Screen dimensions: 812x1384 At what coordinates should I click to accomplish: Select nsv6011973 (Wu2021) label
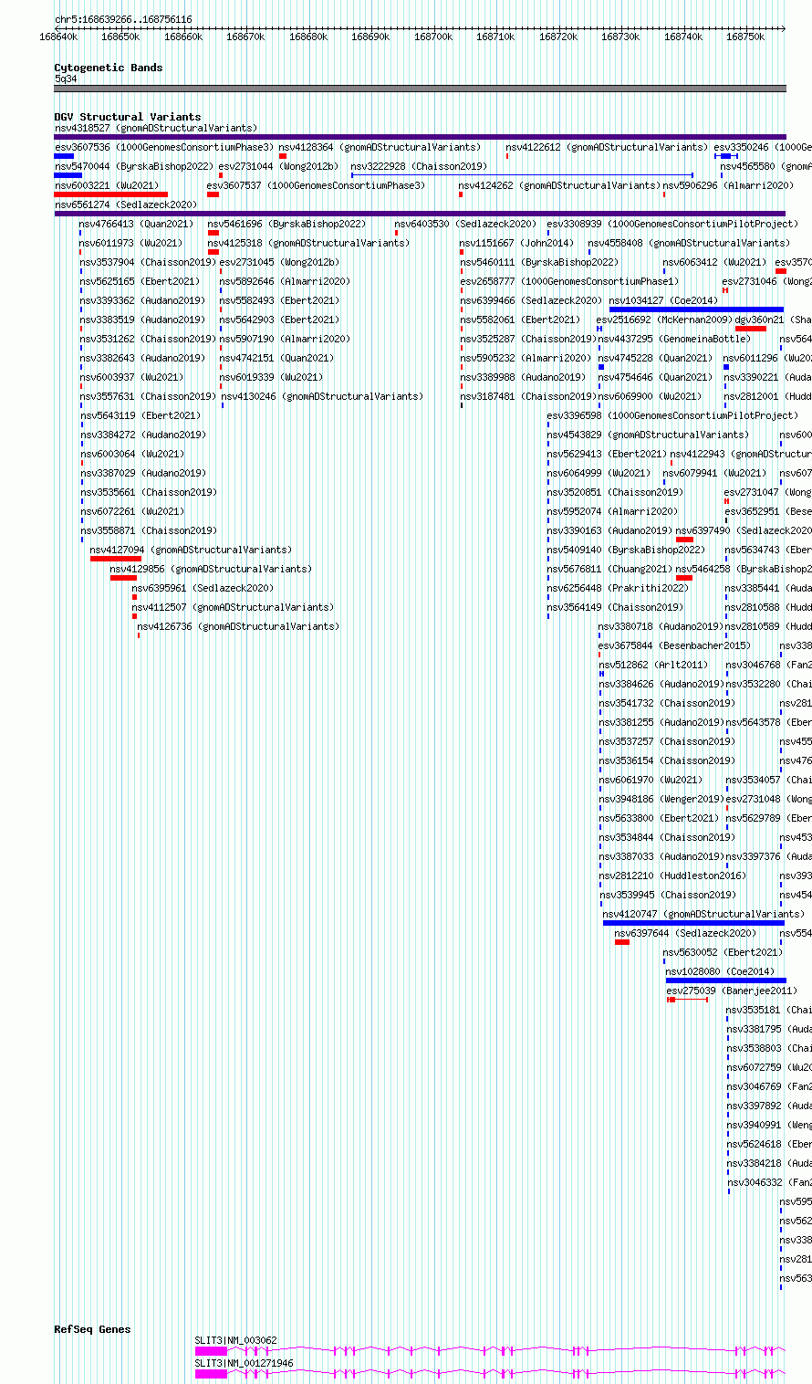tap(131, 243)
